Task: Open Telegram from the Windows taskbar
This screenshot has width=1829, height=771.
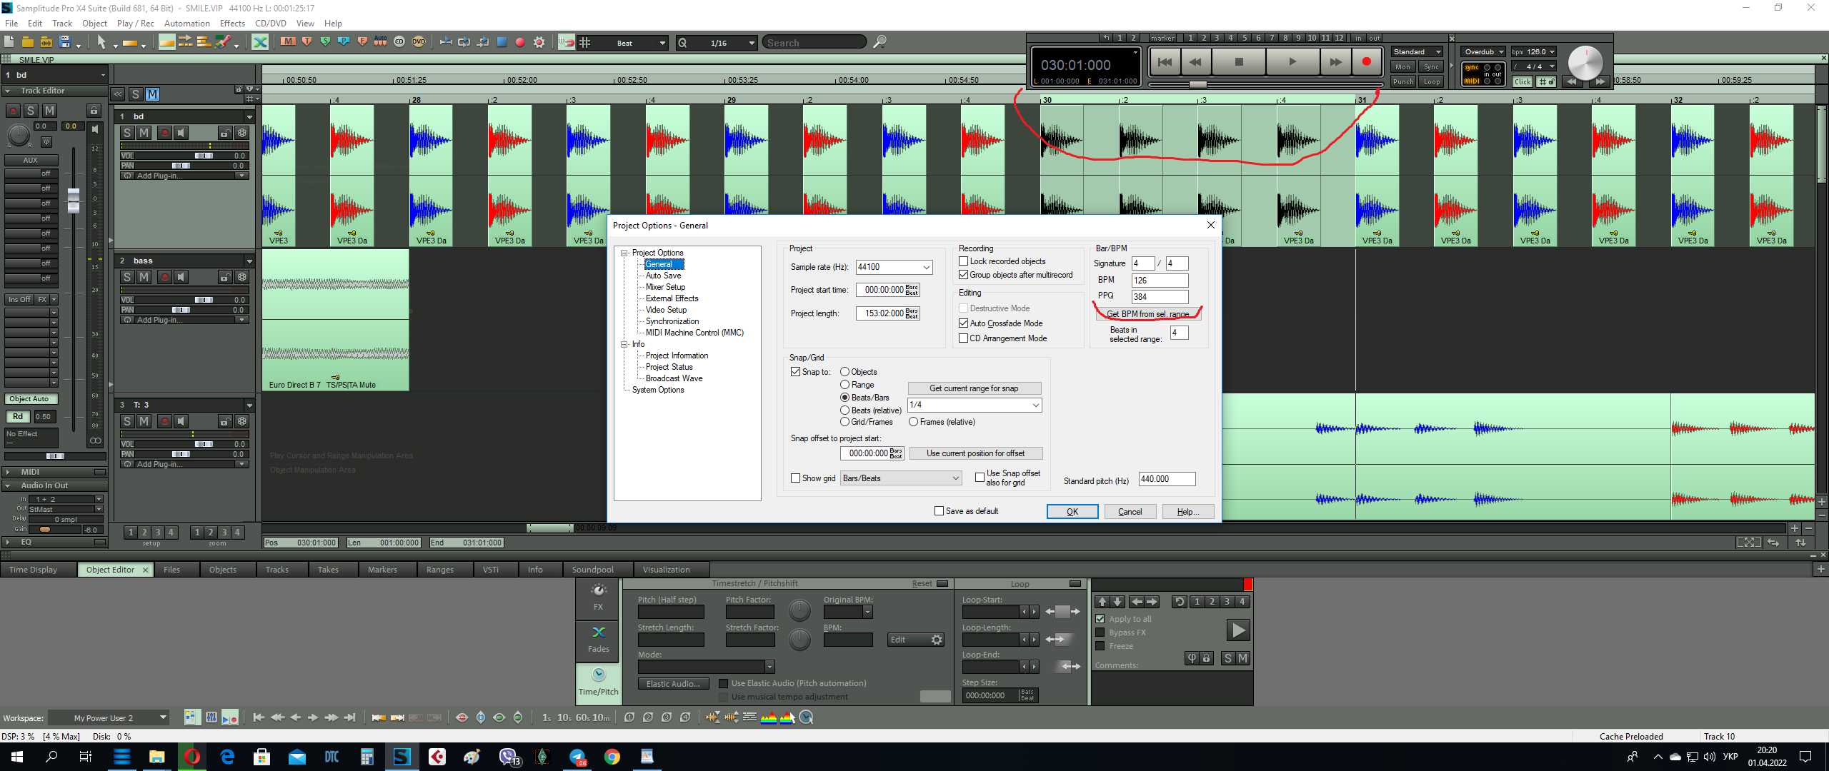Action: [577, 757]
